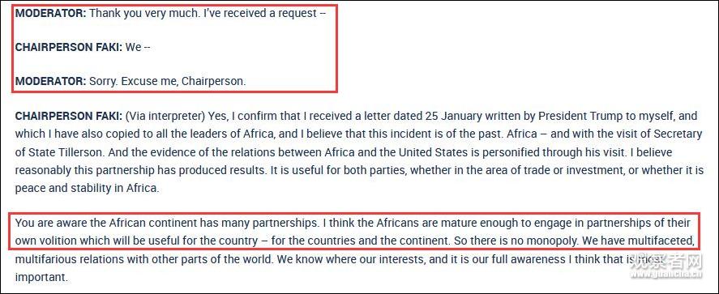Click the last word 'important.'
The width and height of the screenshot is (719, 294).
41,277
